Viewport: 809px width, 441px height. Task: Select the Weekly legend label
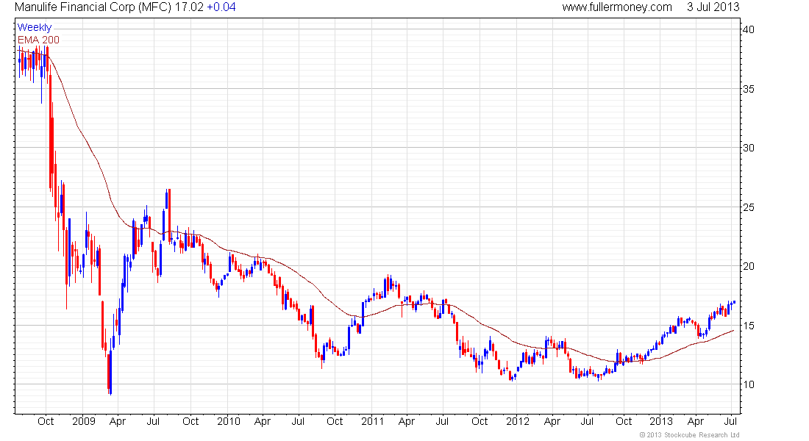point(35,27)
